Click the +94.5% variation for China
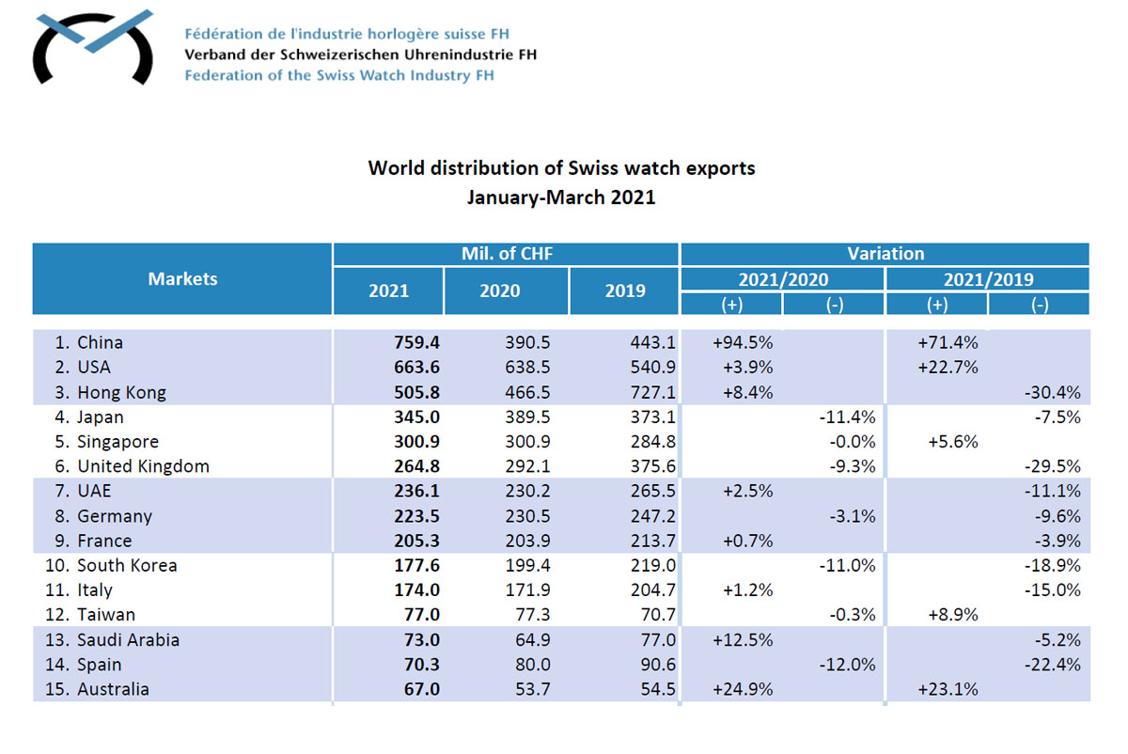Image resolution: width=1128 pixels, height=754 pixels. (744, 343)
